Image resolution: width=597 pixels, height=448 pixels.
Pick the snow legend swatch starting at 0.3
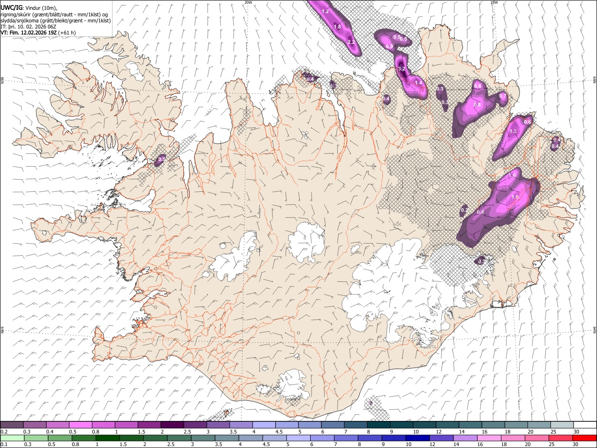[35, 425]
